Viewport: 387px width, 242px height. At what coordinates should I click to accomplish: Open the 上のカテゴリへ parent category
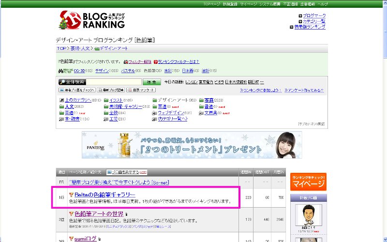click(78, 100)
